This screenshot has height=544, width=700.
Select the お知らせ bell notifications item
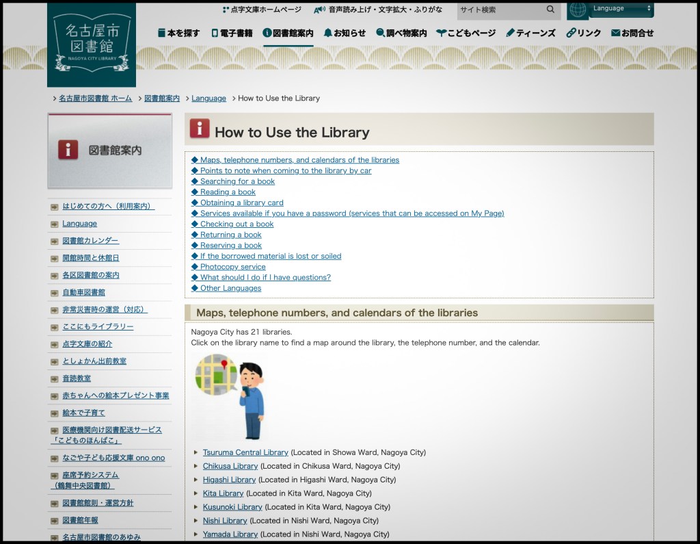click(x=345, y=33)
